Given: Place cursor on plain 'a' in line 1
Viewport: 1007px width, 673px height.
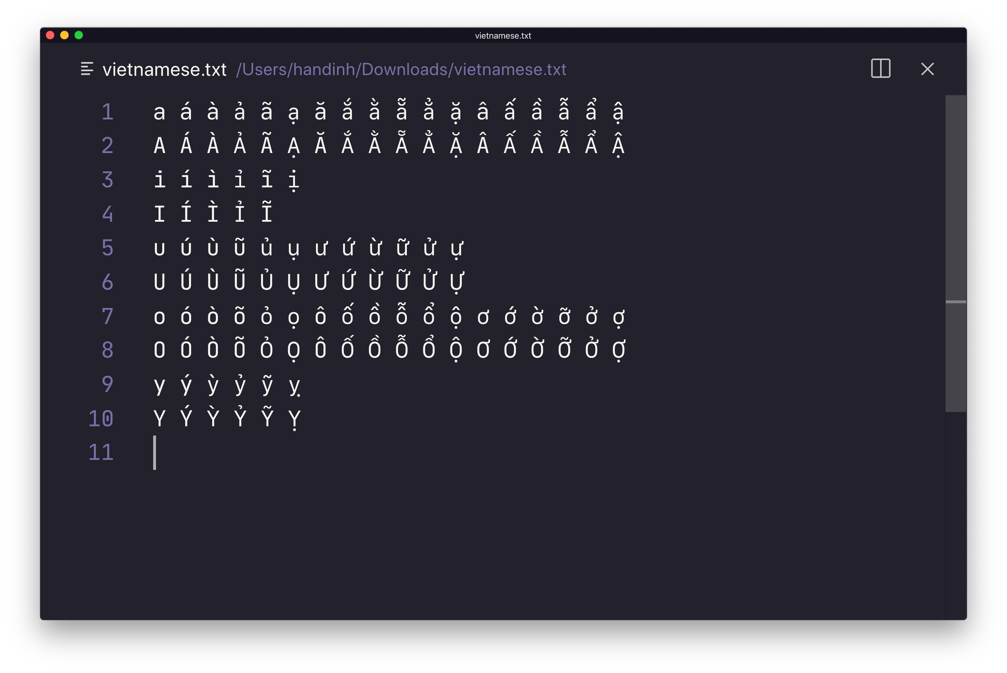Looking at the screenshot, I should (x=159, y=113).
